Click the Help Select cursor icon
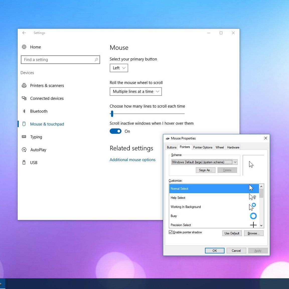 (252, 197)
